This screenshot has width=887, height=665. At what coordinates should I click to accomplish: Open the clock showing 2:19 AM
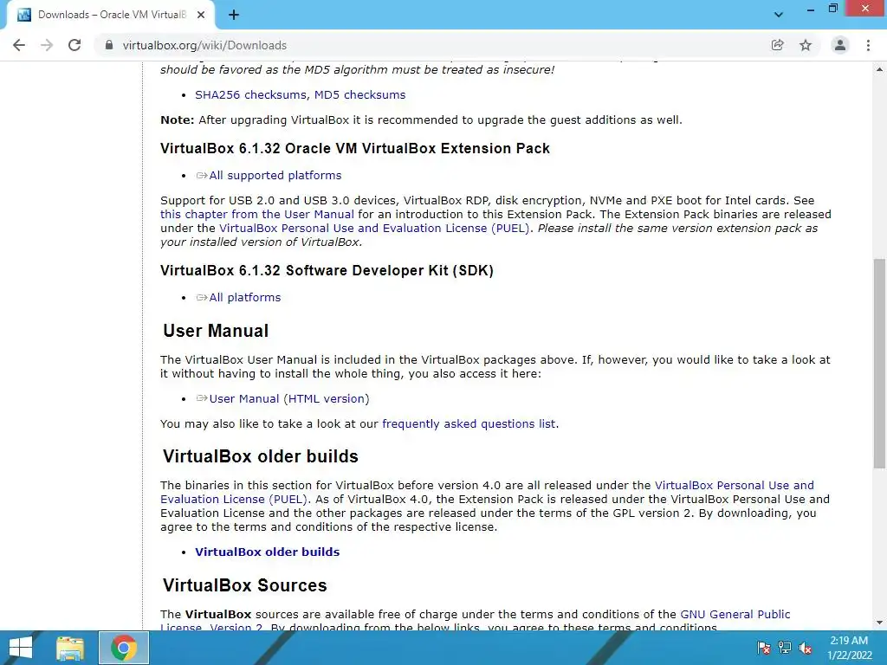pos(849,648)
